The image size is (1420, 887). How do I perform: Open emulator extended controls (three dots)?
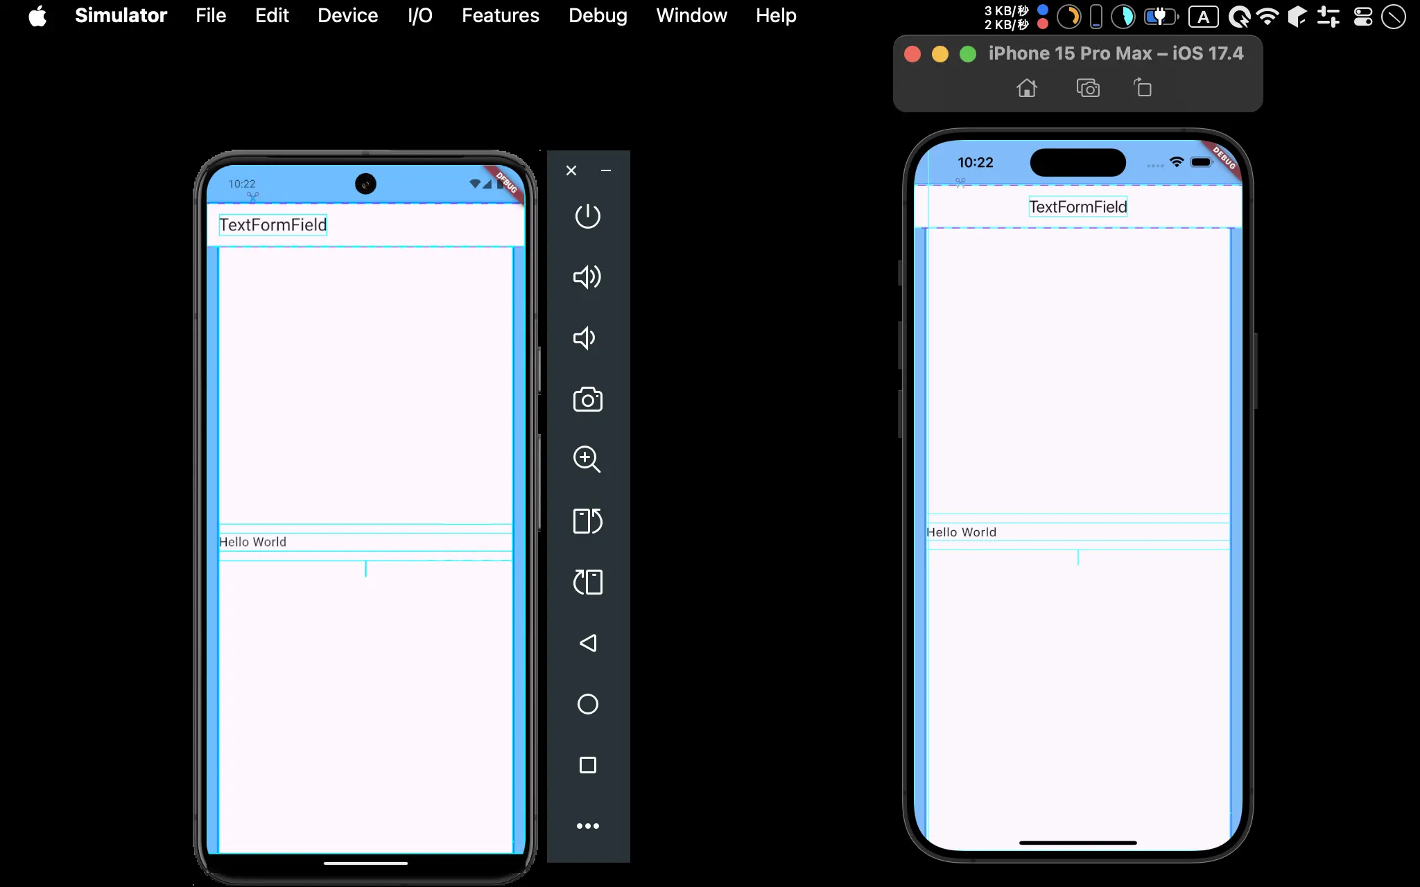click(587, 826)
